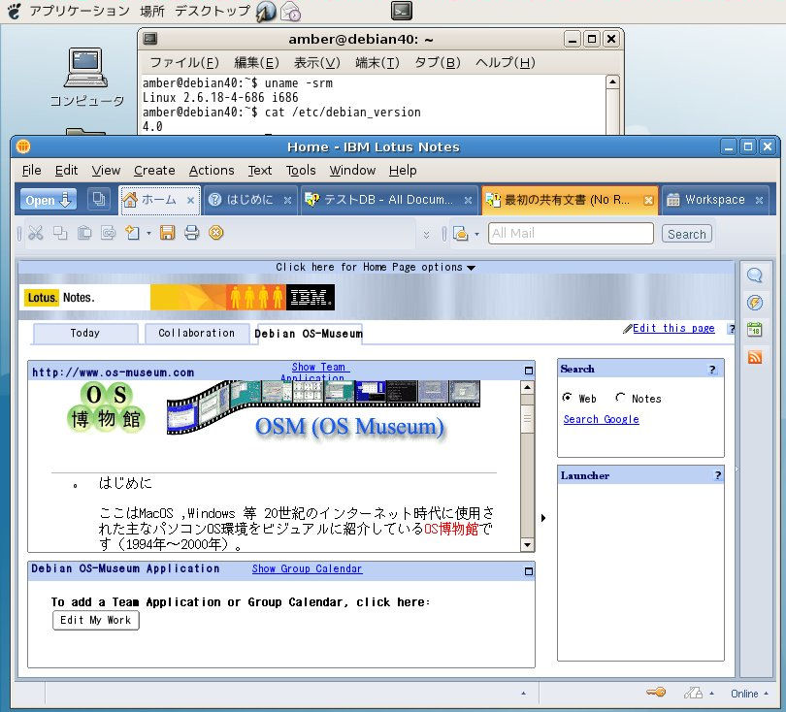Viewport: 786px width, 712px height.
Task: Click the Save floppy disk icon
Action: pos(168,233)
